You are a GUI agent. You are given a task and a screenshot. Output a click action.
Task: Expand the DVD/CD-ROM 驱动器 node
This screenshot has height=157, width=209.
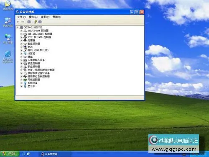click(21, 31)
